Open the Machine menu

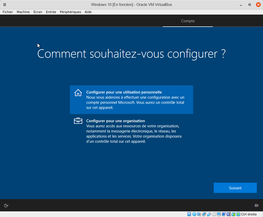[x=23, y=12]
